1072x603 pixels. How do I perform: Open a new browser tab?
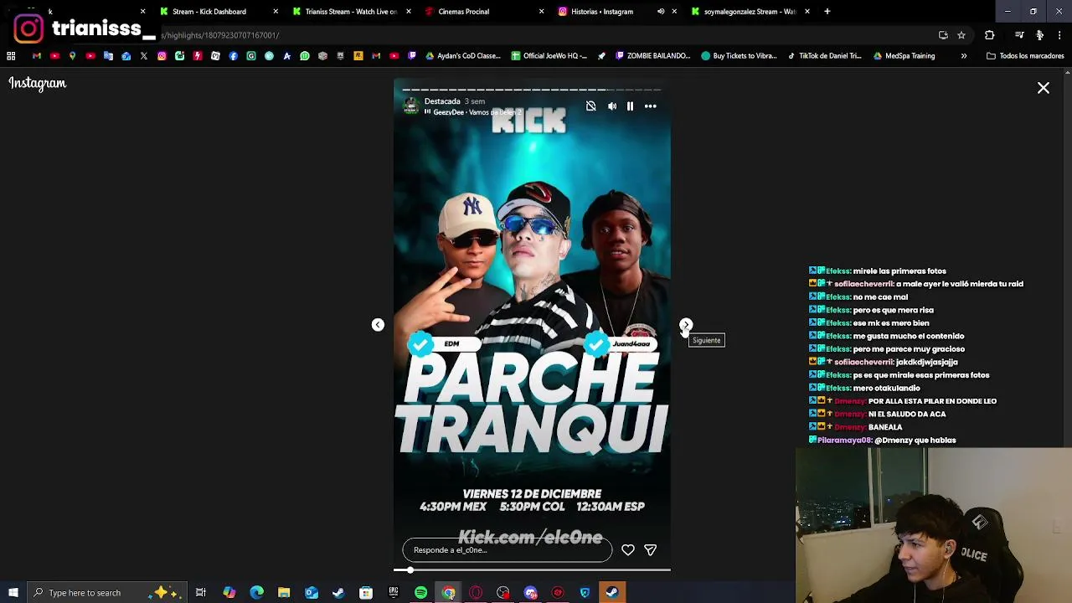(x=827, y=12)
